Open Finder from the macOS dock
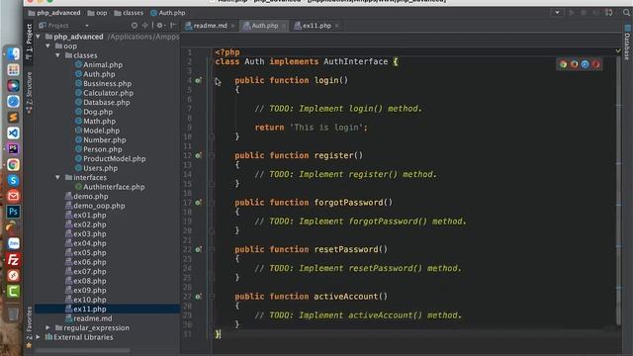The height and width of the screenshot is (356, 633). pyautogui.click(x=13, y=54)
